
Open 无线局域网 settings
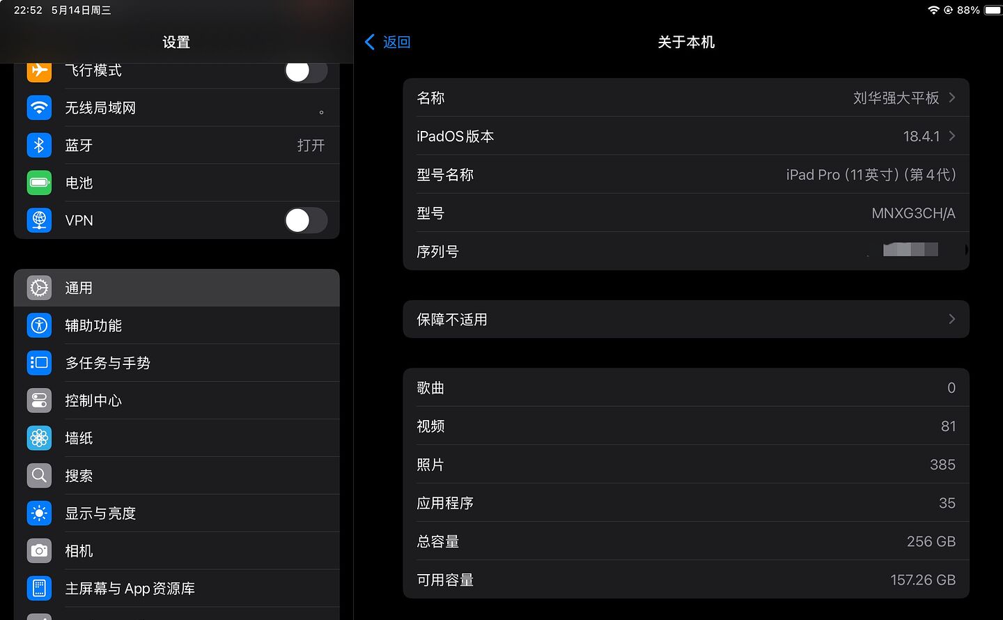click(177, 108)
